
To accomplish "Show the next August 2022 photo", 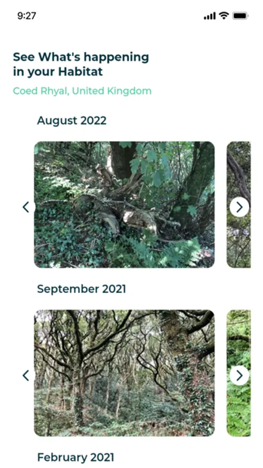I will click(239, 207).
